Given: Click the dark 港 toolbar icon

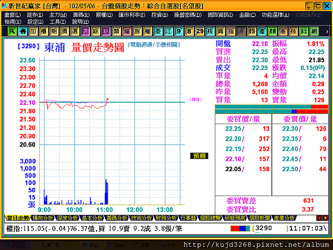Looking at the screenshot, I should [x=241, y=31].
